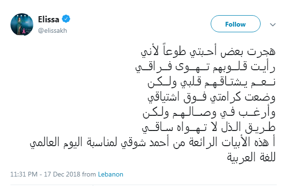292x186 pixels.
Task: Click the line نعم يشتاقهم قلبي ولكن
Action: coord(211,82)
